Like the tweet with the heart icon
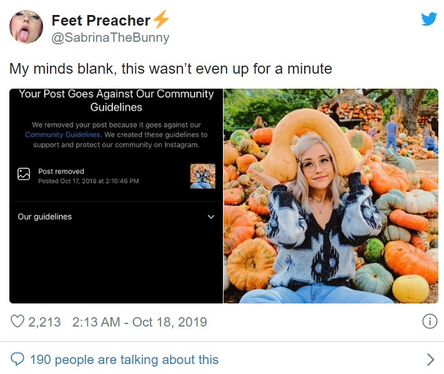This screenshot has height=374, width=444. click(x=18, y=322)
